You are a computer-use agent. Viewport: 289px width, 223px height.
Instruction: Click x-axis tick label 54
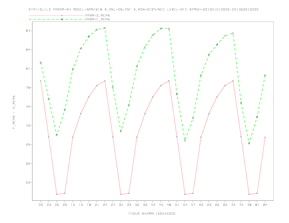[x=185, y=205]
